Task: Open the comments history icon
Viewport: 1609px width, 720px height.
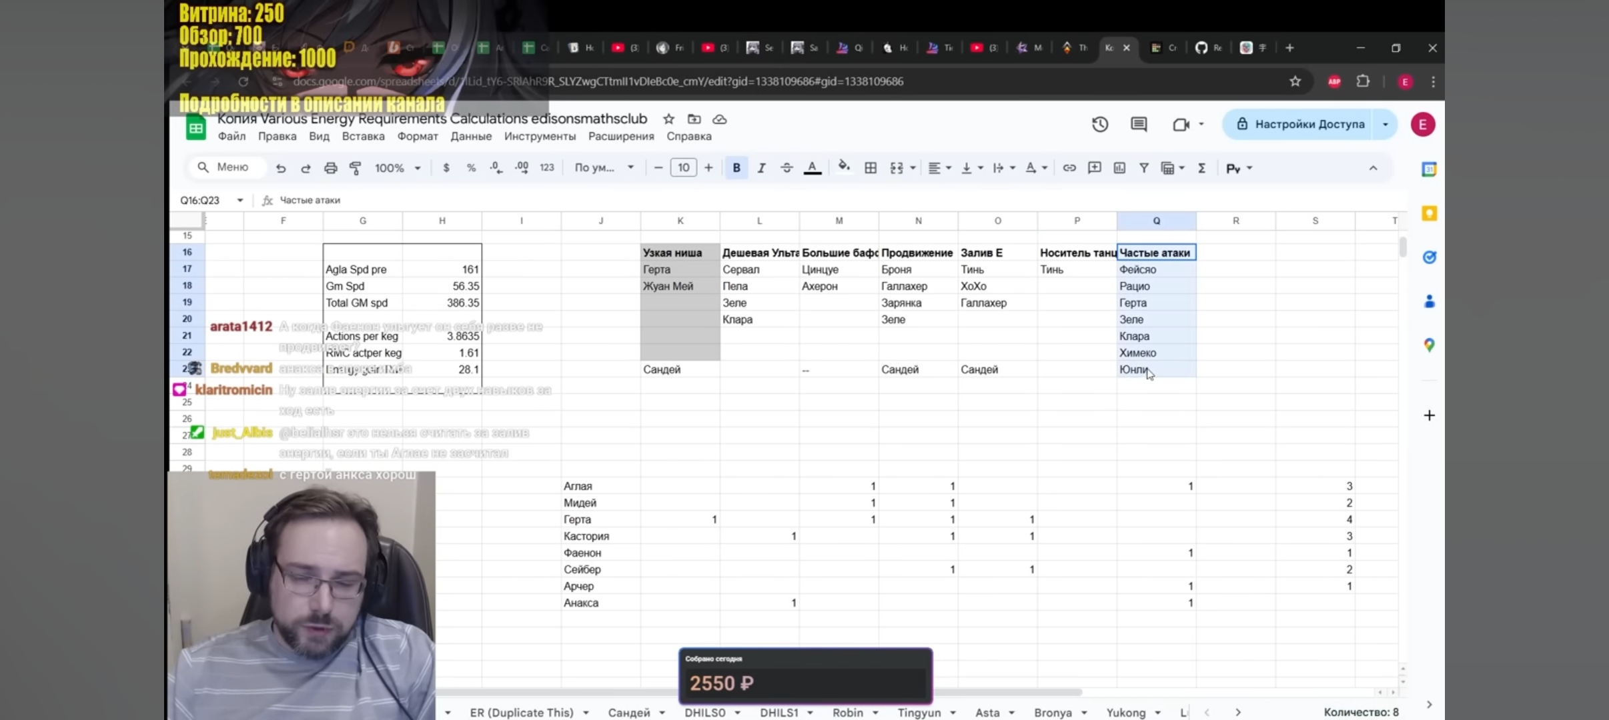Action: click(x=1139, y=125)
